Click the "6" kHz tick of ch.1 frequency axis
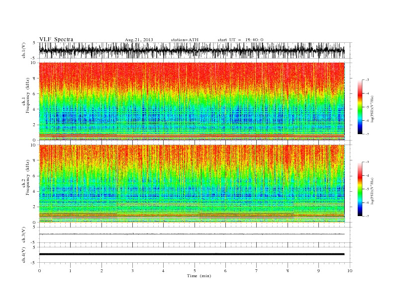The height and width of the screenshot is (304, 394). click(34, 94)
